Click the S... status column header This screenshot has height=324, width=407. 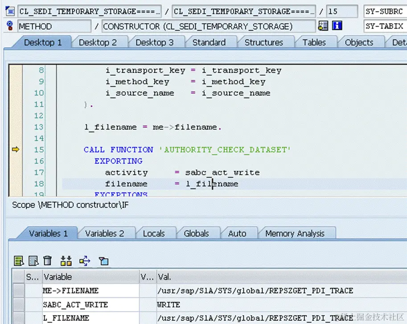[33, 277]
